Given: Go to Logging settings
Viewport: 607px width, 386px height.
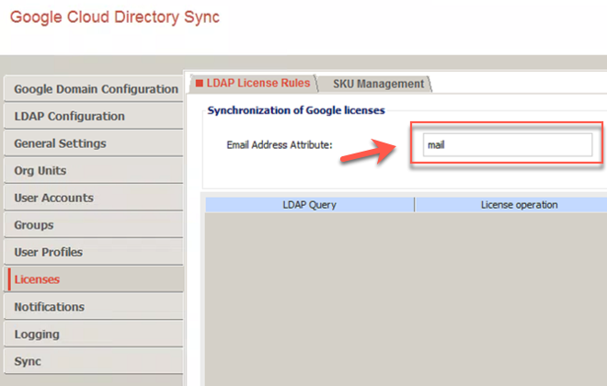Looking at the screenshot, I should coord(94,335).
